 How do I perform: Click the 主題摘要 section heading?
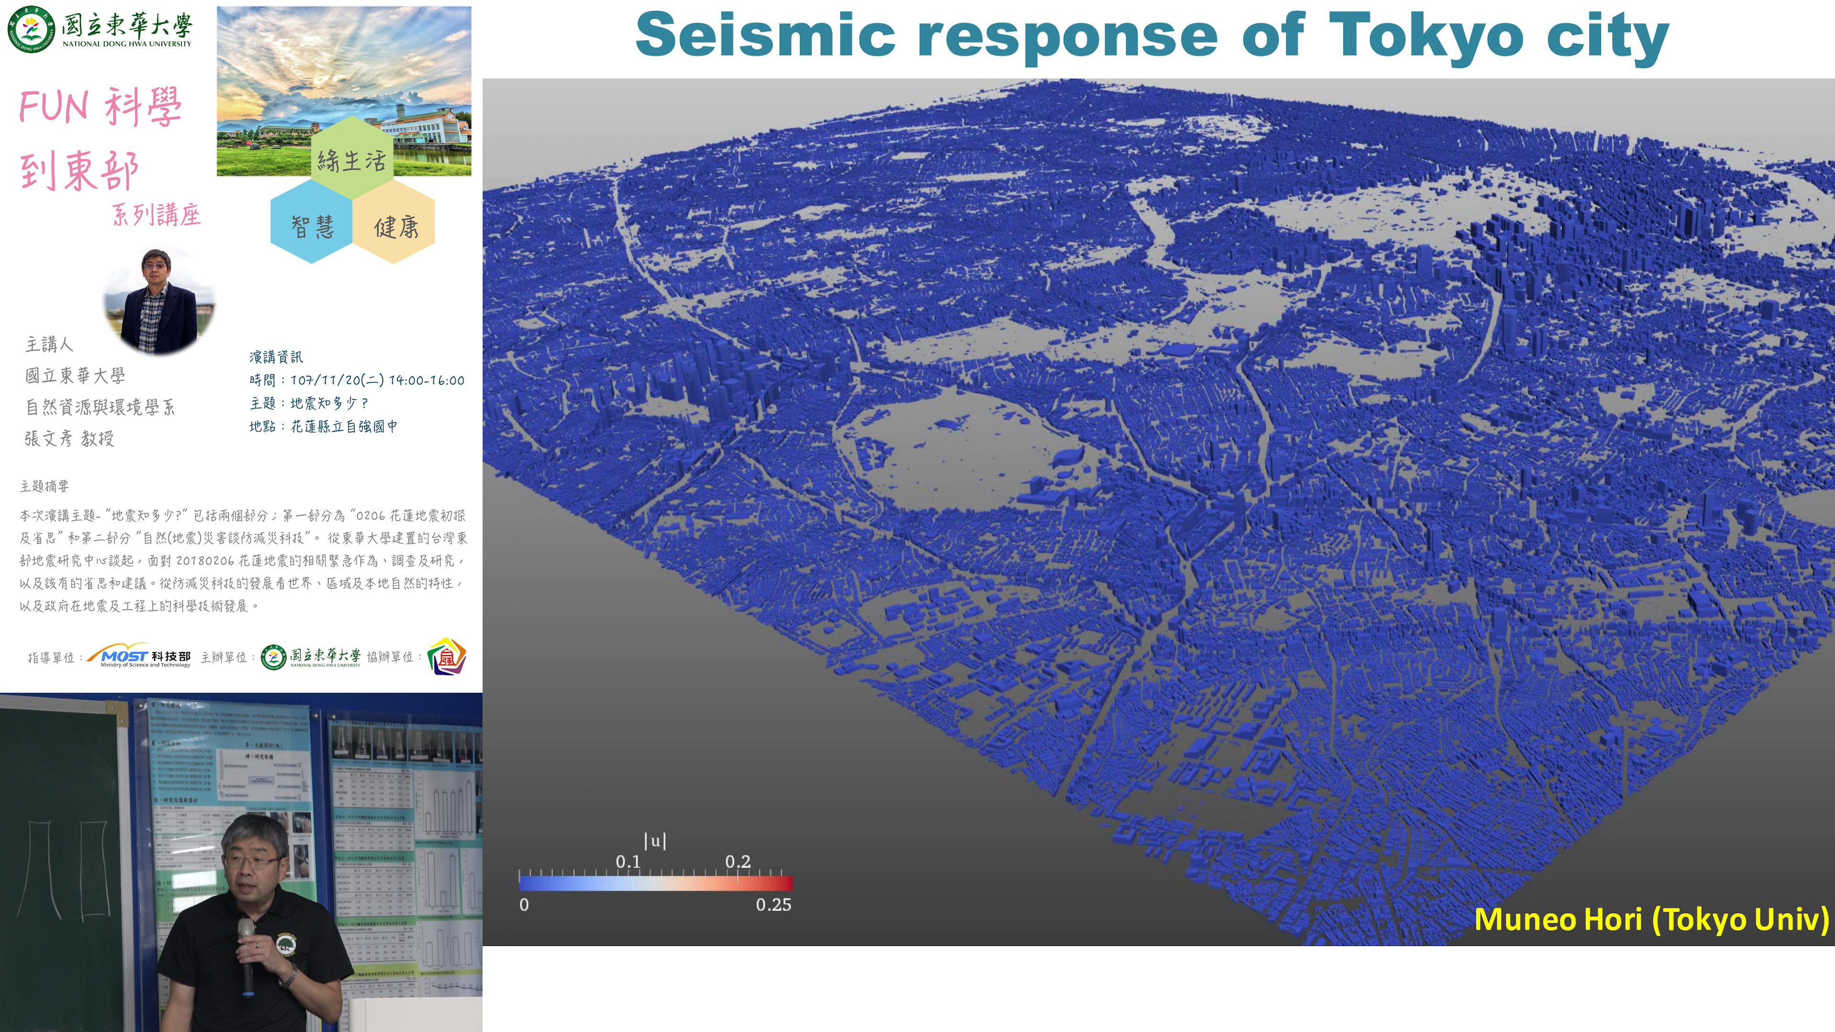point(44,486)
